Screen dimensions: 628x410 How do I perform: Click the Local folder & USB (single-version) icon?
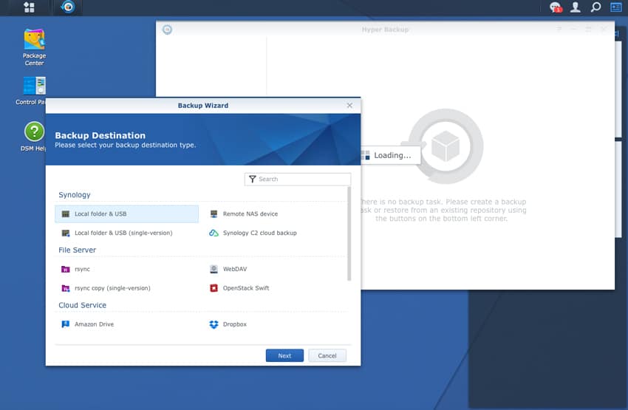click(x=66, y=233)
